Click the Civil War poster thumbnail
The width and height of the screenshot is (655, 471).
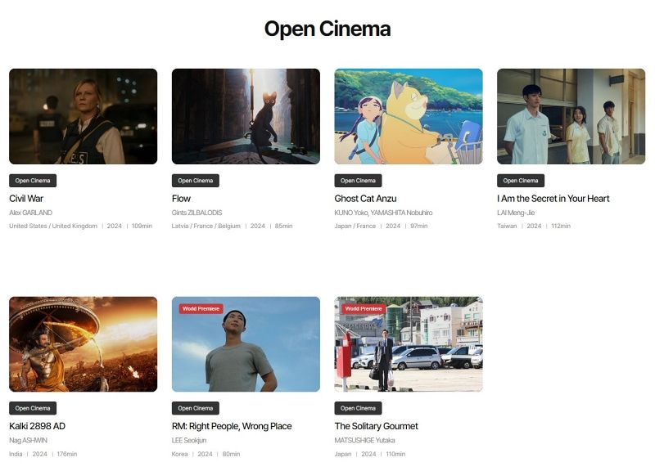point(84,115)
